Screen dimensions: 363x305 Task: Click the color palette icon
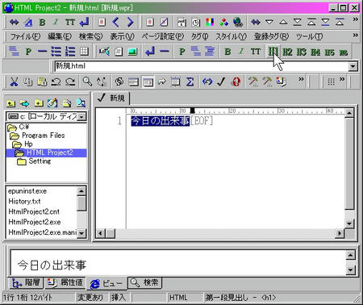point(210,22)
